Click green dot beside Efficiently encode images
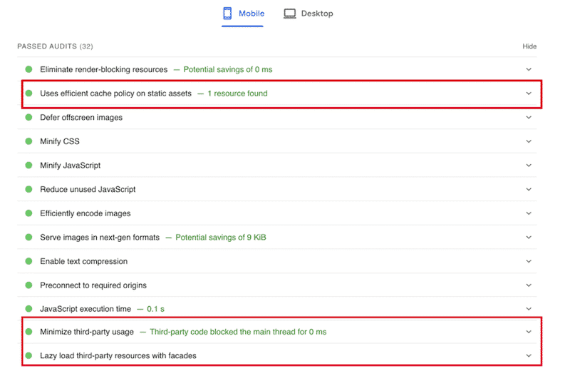 (28, 213)
